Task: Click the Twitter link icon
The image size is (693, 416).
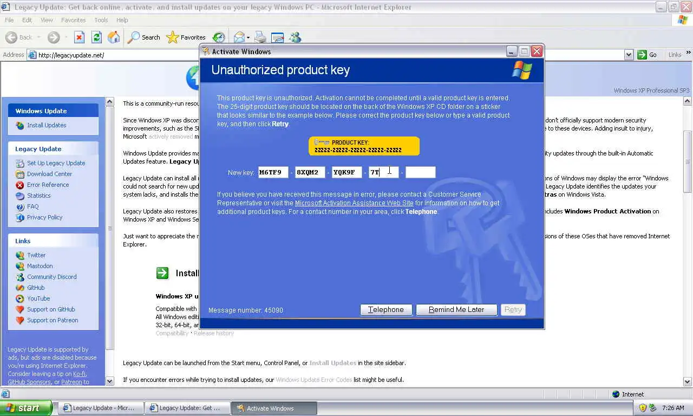Action: [x=20, y=255]
